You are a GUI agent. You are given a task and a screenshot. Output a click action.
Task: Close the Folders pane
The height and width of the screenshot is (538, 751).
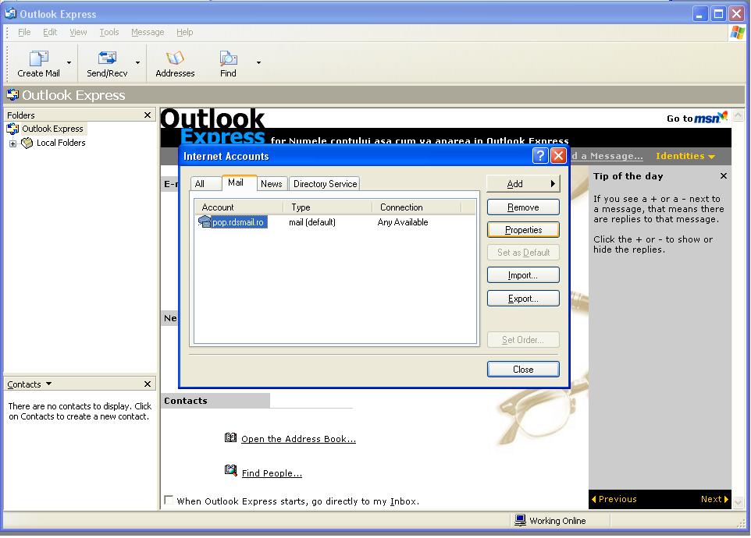pos(148,115)
